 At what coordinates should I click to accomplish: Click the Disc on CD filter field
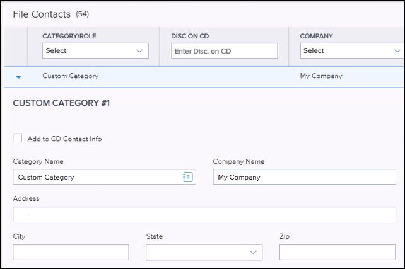tap(225, 51)
